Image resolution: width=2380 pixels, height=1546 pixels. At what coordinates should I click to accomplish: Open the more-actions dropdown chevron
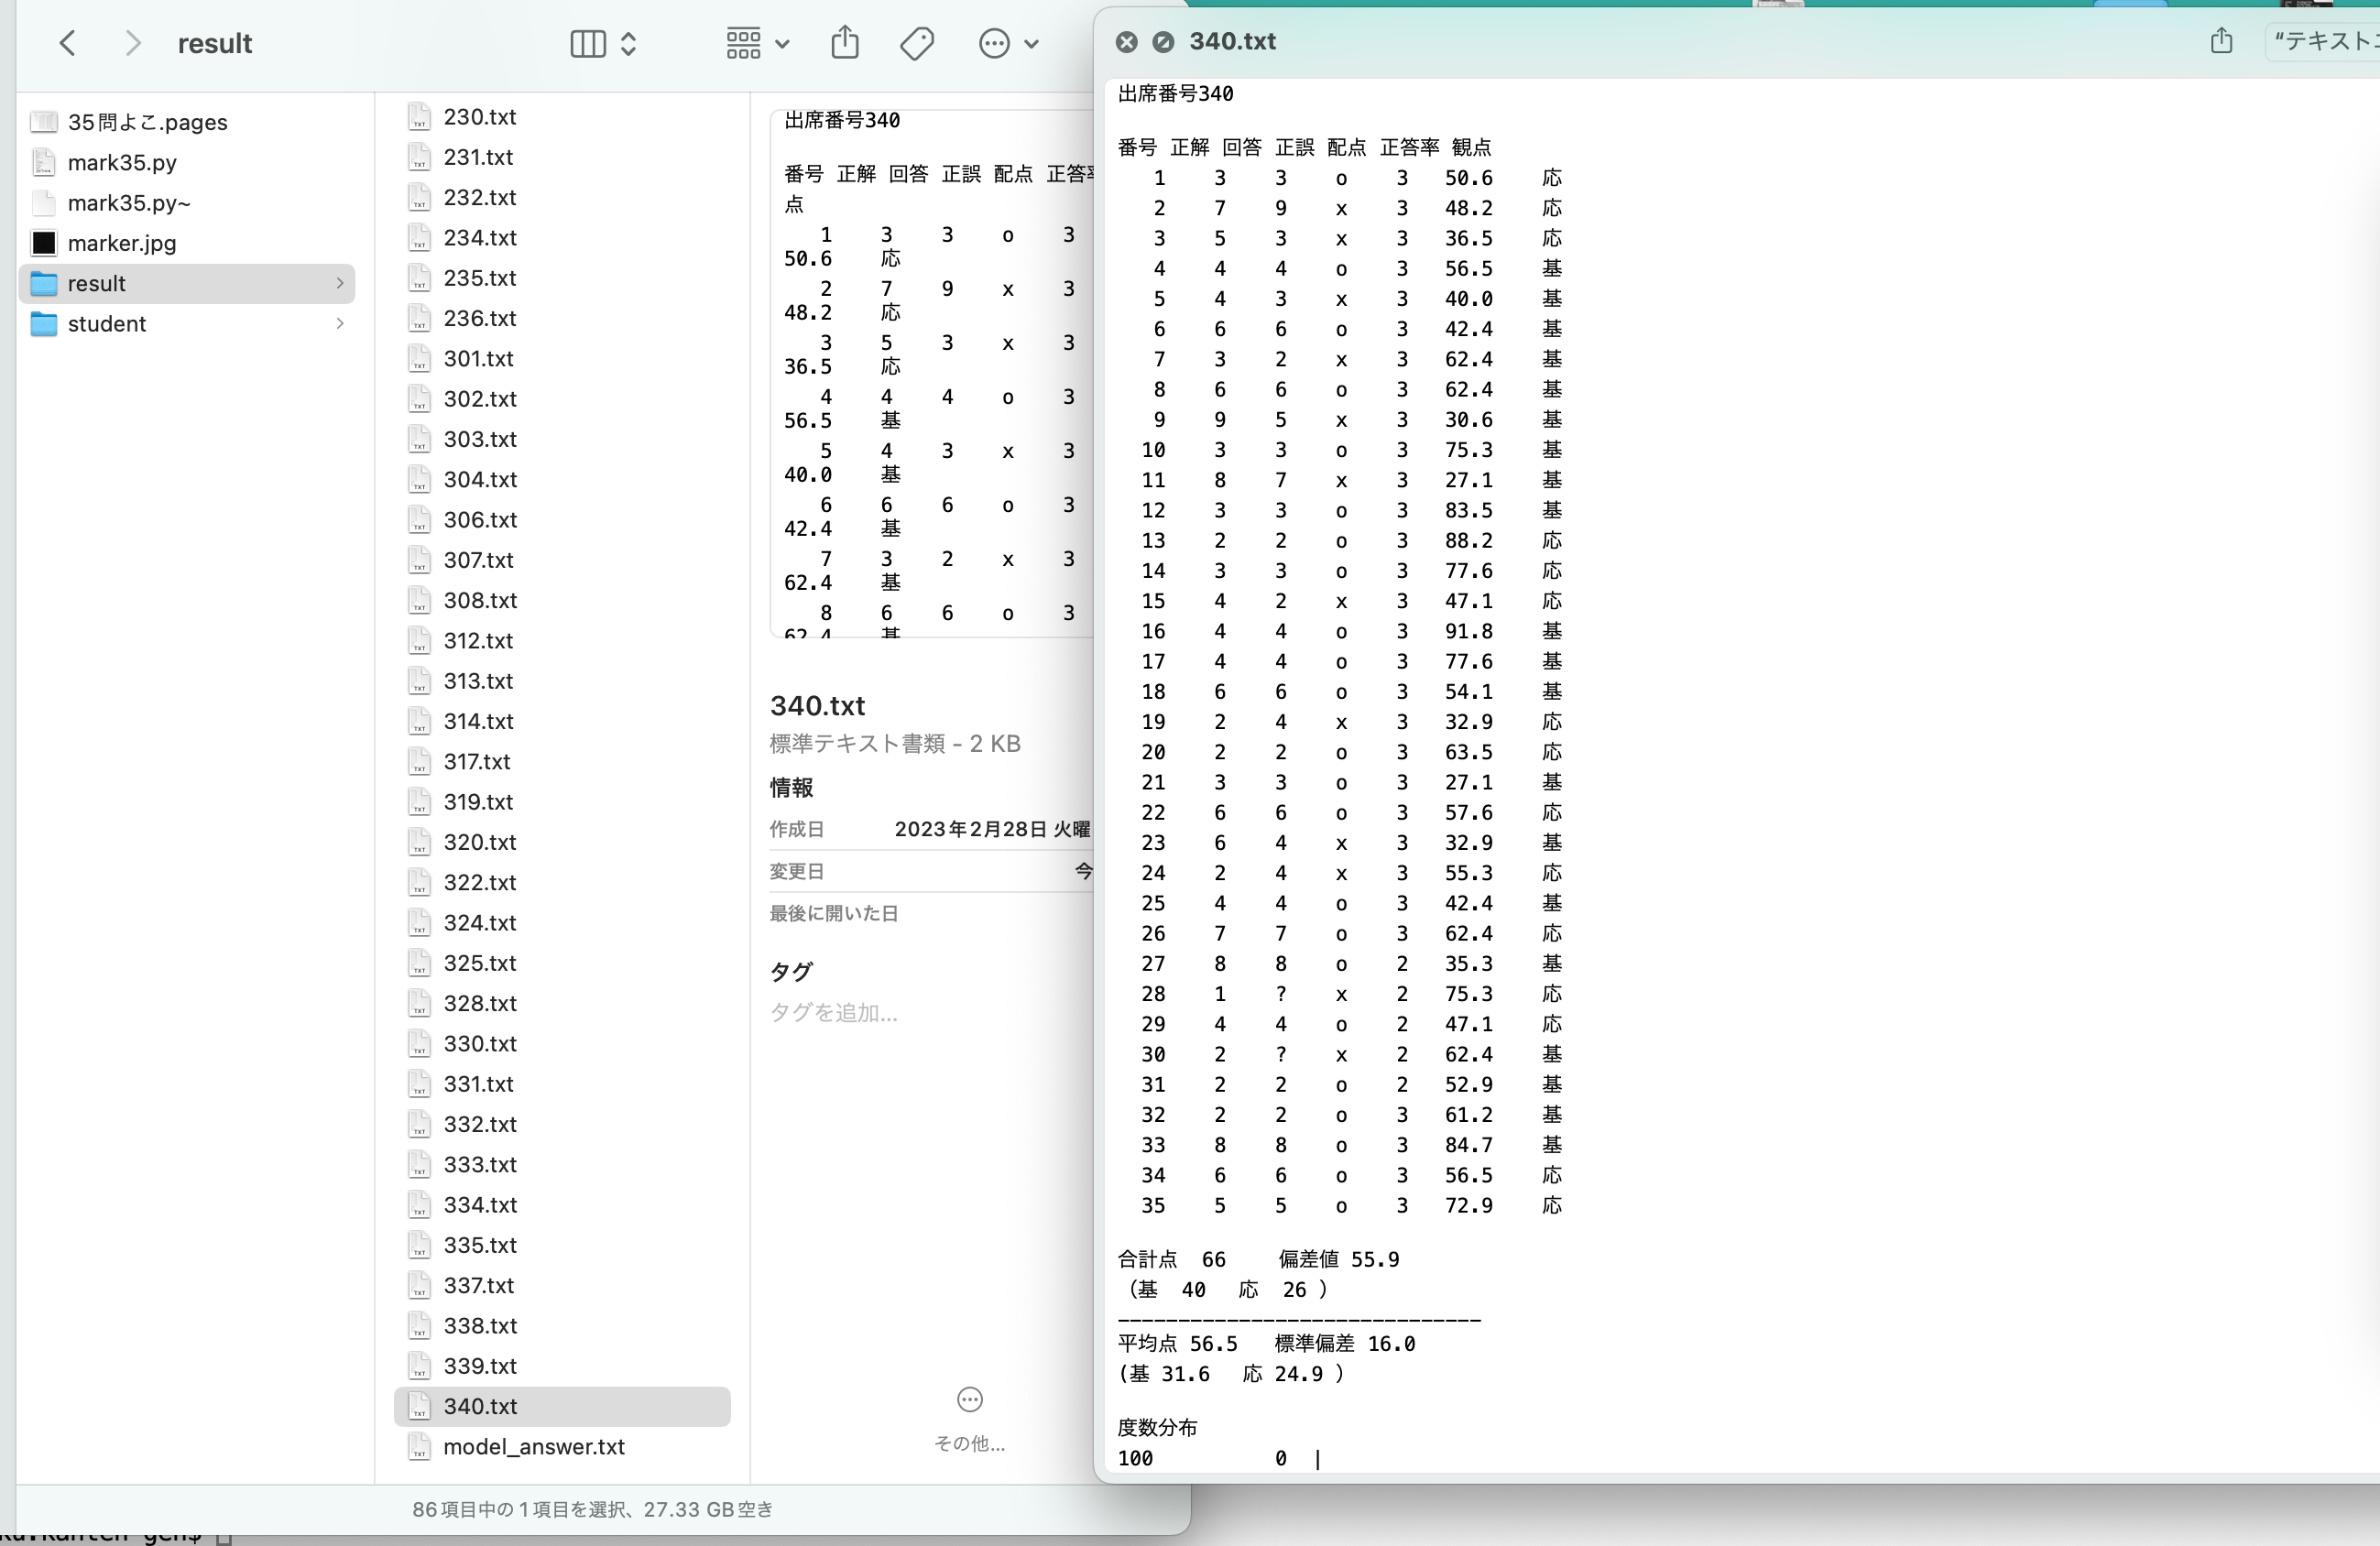1032,43
